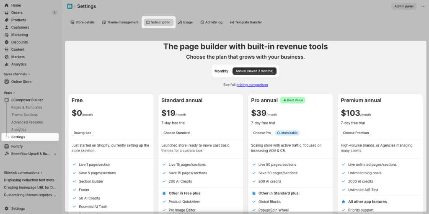Viewport: 429px width, 214px height.
Task: Click the Discounts badge icon
Action: pyautogui.click(x=7, y=42)
